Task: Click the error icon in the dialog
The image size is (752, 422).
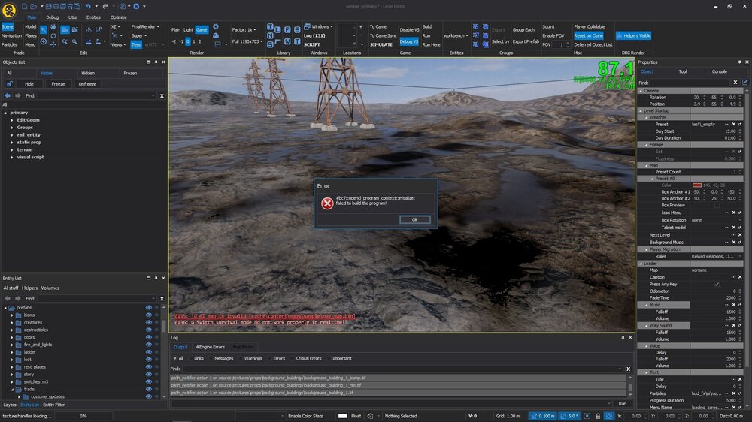Action: [x=327, y=203]
